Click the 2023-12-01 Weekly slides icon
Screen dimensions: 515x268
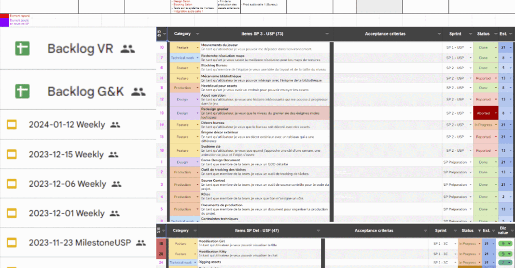pyautogui.click(x=12, y=213)
